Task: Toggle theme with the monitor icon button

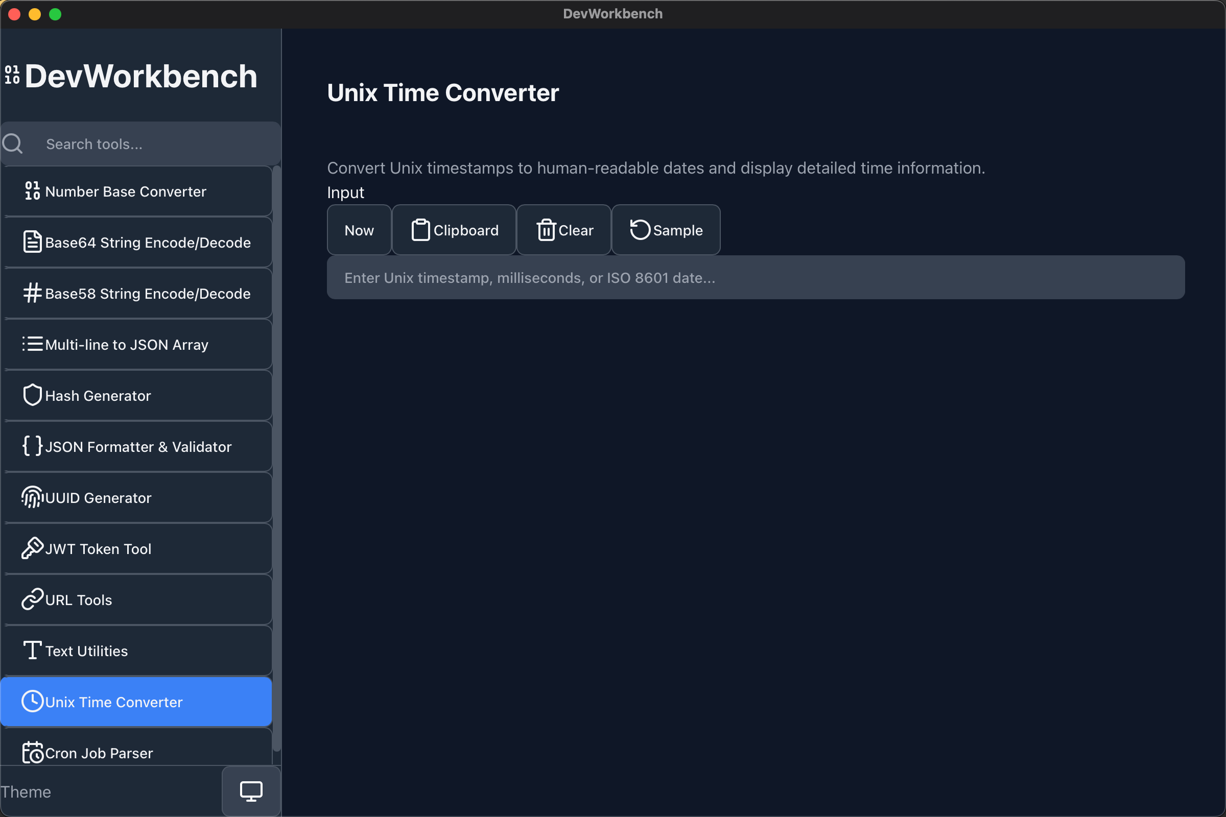Action: (251, 791)
